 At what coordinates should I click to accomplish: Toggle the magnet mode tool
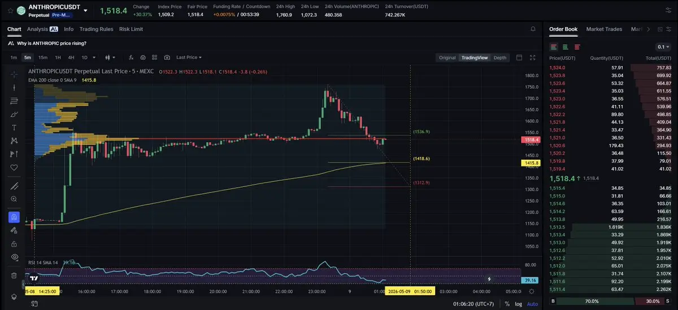coord(14,217)
